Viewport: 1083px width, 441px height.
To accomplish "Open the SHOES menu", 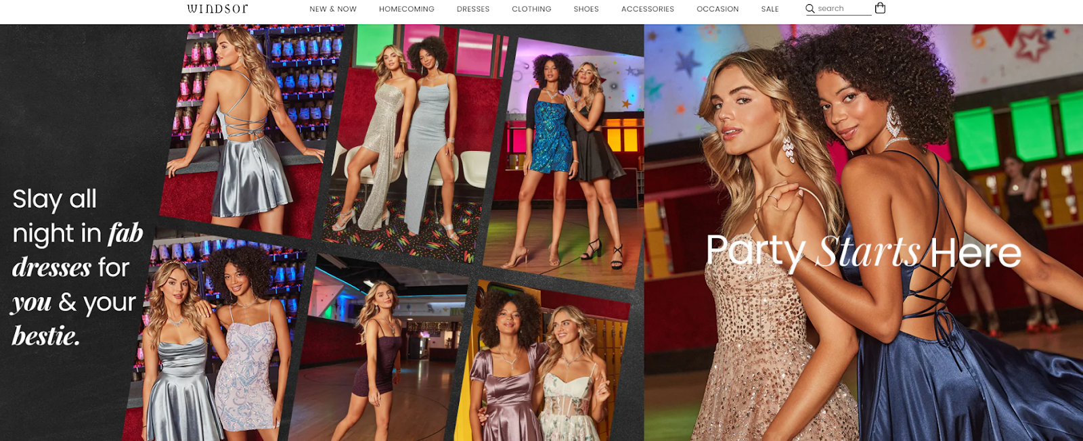I will pyautogui.click(x=586, y=9).
